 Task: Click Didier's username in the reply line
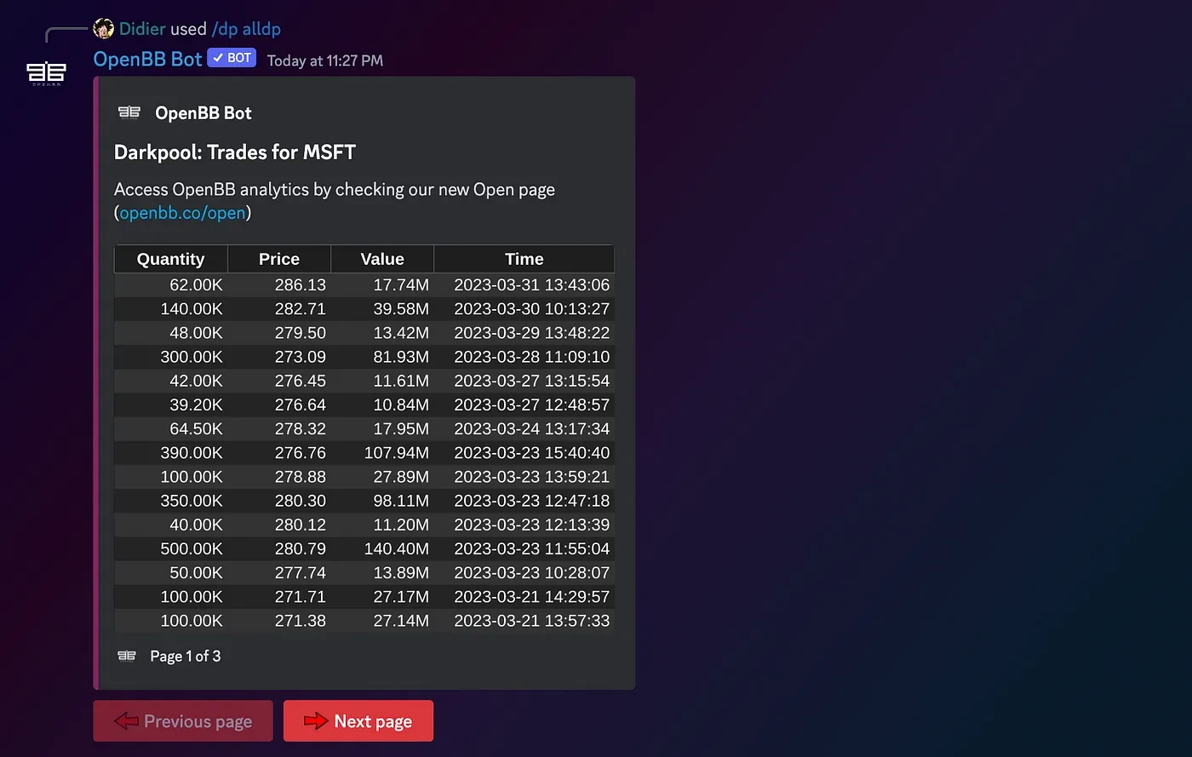[142, 29]
